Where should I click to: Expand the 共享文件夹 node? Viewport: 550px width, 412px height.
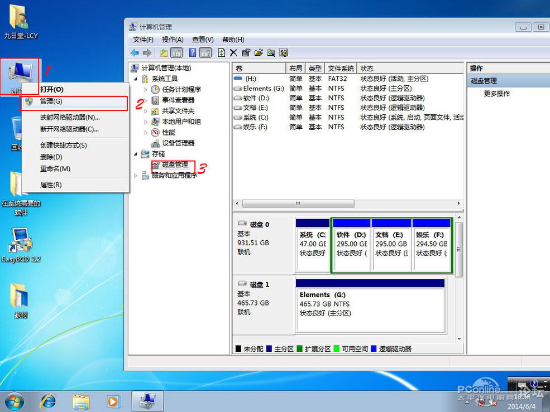[x=146, y=112]
